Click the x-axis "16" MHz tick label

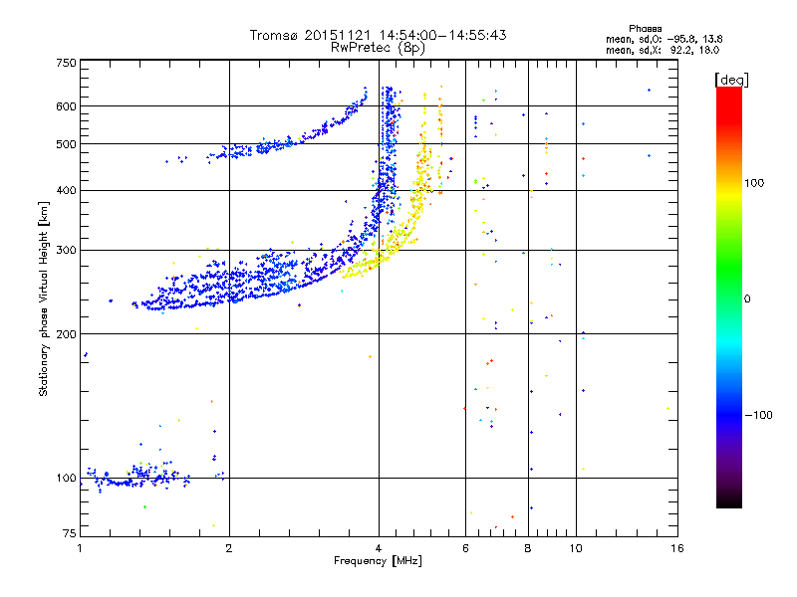click(x=677, y=548)
